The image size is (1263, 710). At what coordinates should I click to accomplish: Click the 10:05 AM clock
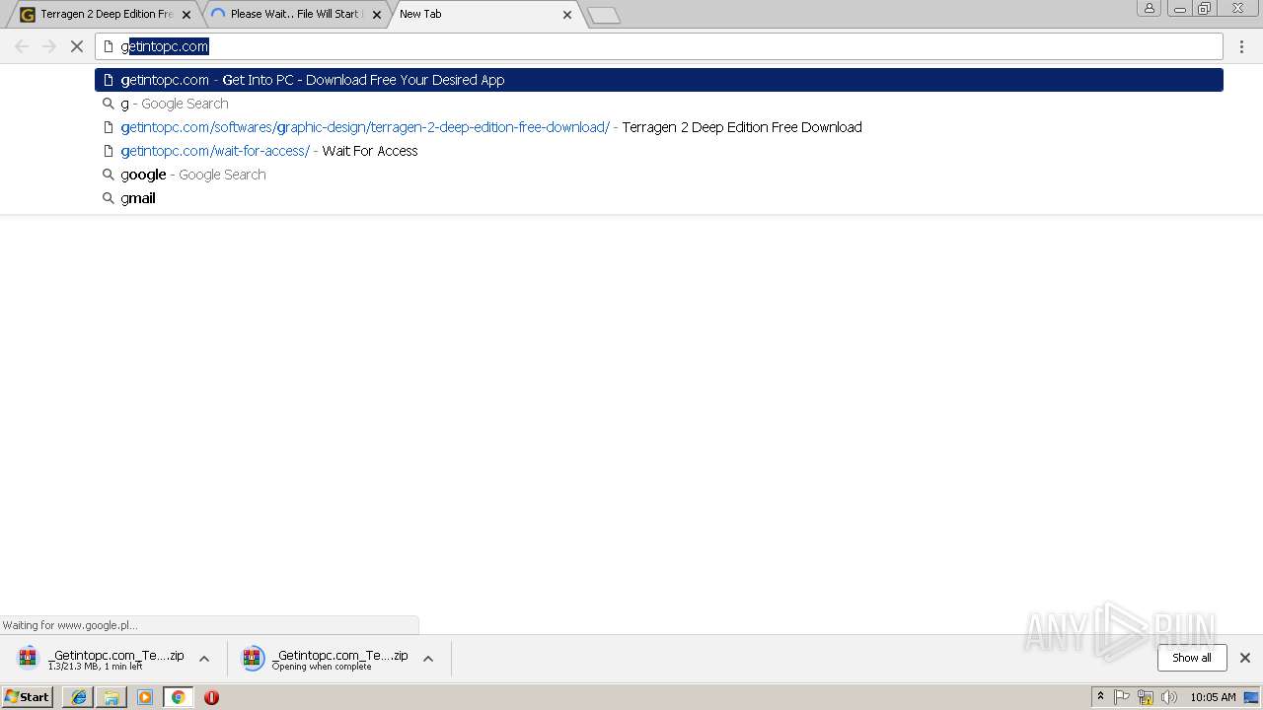point(1213,697)
